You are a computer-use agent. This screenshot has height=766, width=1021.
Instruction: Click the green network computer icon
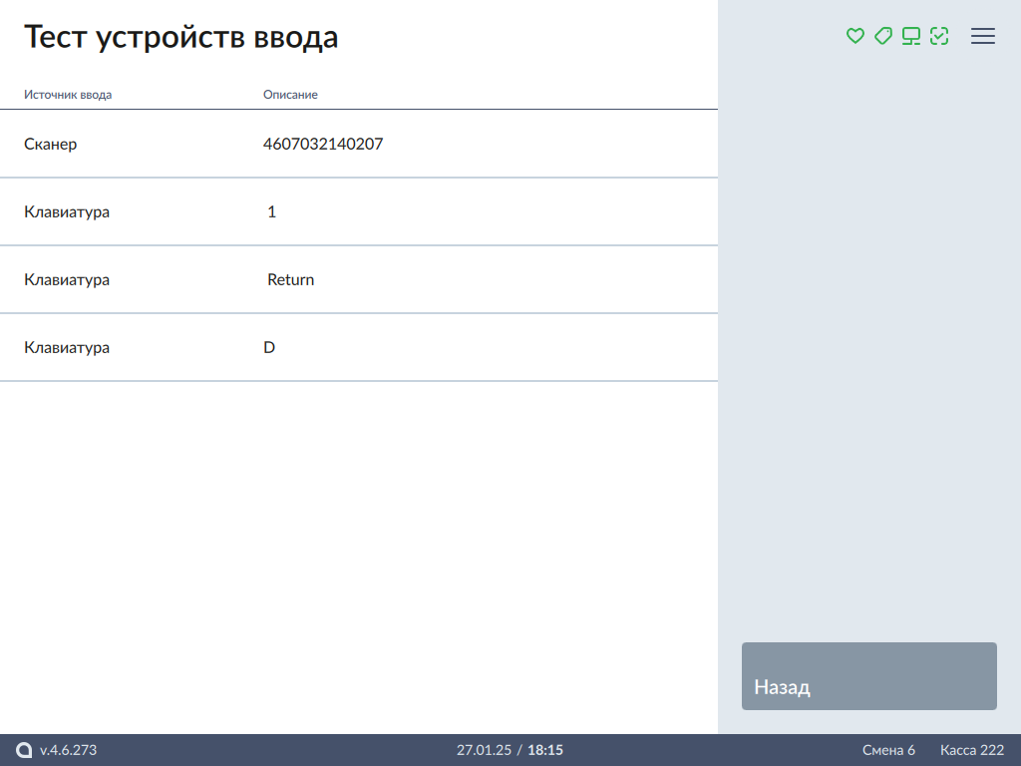910,36
